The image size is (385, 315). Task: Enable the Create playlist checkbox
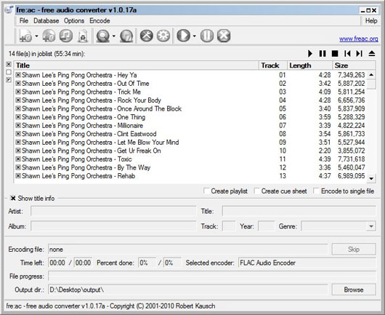click(x=206, y=191)
